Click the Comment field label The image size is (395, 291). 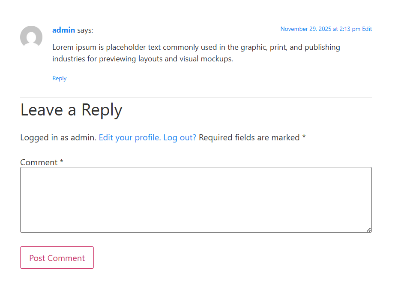tap(39, 162)
